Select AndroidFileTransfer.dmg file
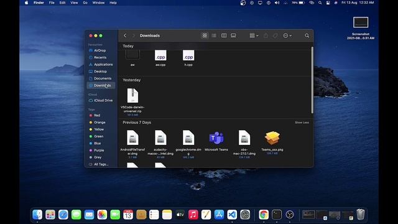This screenshot has height=224, width=398. [x=132, y=138]
